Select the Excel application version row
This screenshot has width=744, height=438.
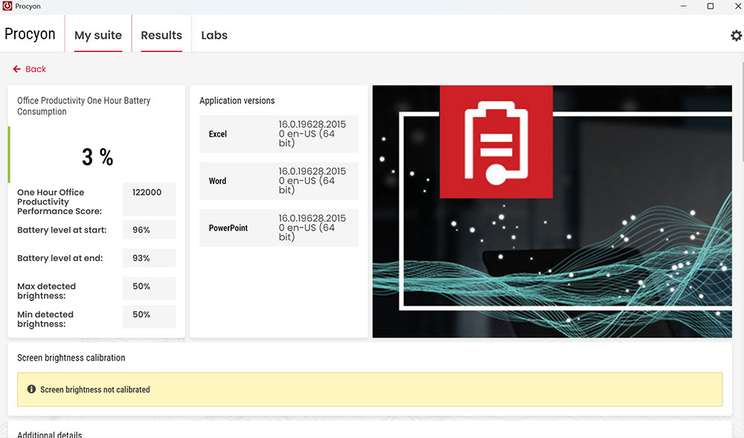tap(278, 134)
